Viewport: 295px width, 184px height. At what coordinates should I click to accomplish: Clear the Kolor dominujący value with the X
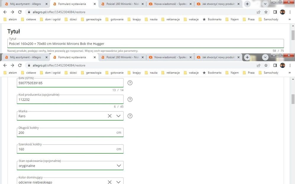pyautogui.click(x=109, y=182)
